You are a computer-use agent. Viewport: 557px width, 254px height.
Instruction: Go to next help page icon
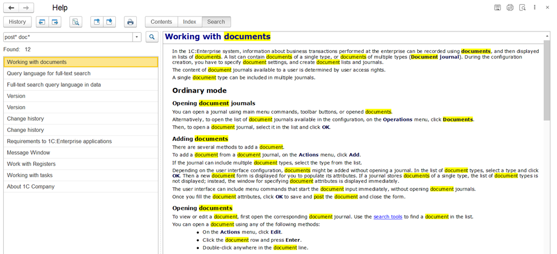point(55,22)
